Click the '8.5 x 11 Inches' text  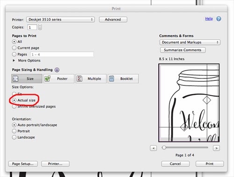(x=172, y=59)
